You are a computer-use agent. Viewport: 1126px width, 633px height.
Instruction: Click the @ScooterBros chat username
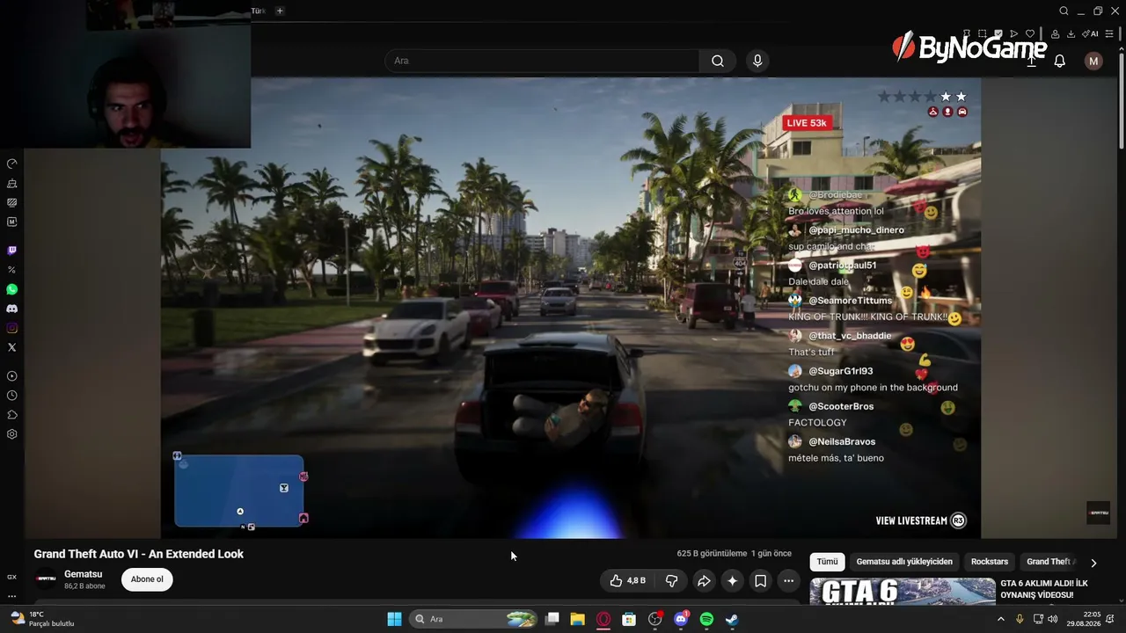[x=841, y=406]
